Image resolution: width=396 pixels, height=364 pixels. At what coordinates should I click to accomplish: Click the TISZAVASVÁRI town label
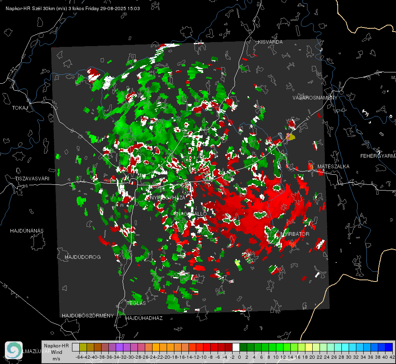coord(32,179)
